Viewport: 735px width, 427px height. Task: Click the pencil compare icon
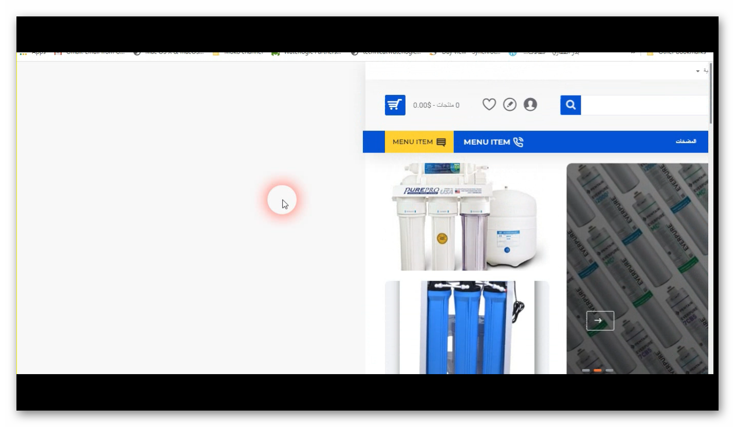509,105
